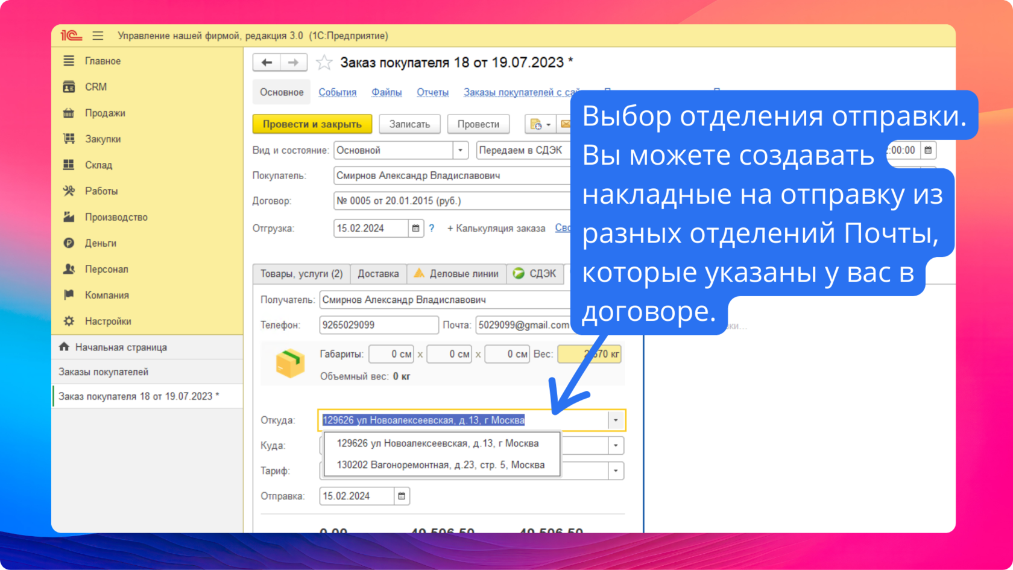Click the Производство factory icon
The image size is (1013, 570).
(69, 217)
